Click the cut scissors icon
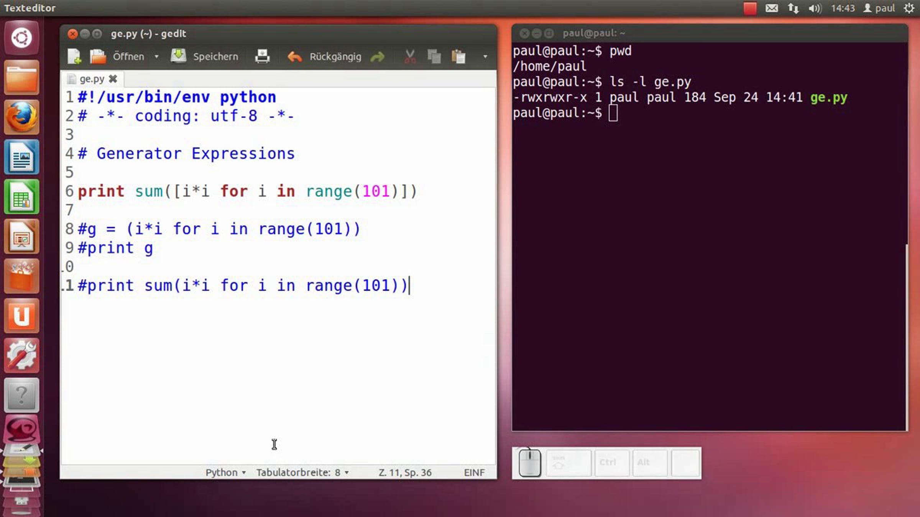The width and height of the screenshot is (920, 517). pos(410,57)
